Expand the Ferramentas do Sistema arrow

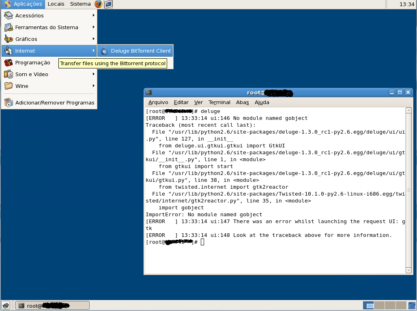tap(93, 27)
